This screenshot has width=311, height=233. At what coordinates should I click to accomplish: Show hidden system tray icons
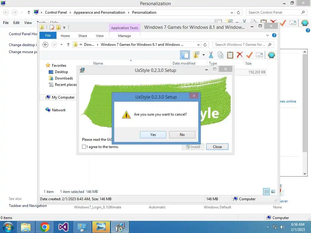pos(268,227)
